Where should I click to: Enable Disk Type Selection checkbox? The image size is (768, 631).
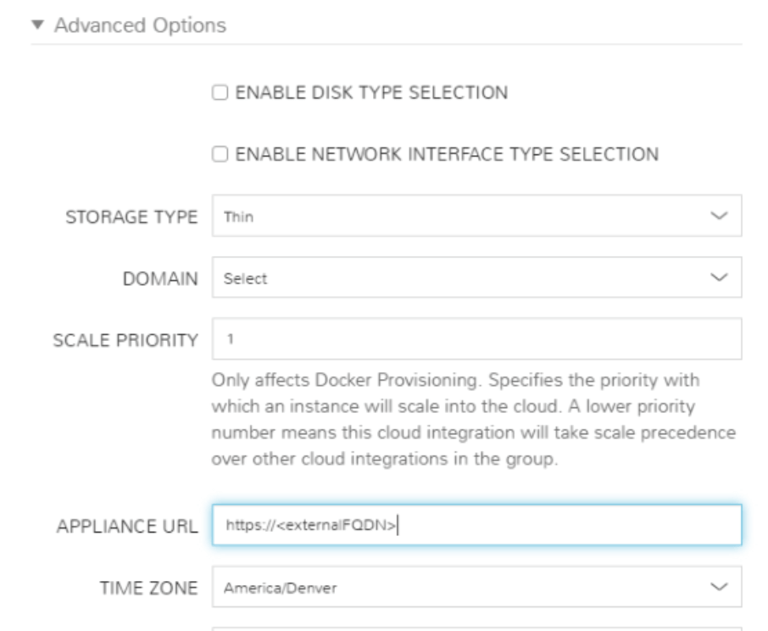[220, 93]
